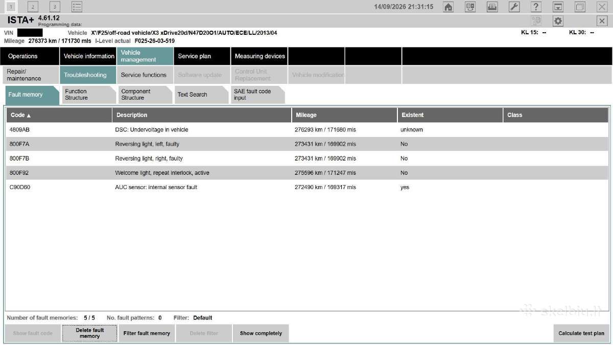Select the Troubleshooting tab

pyautogui.click(x=88, y=75)
